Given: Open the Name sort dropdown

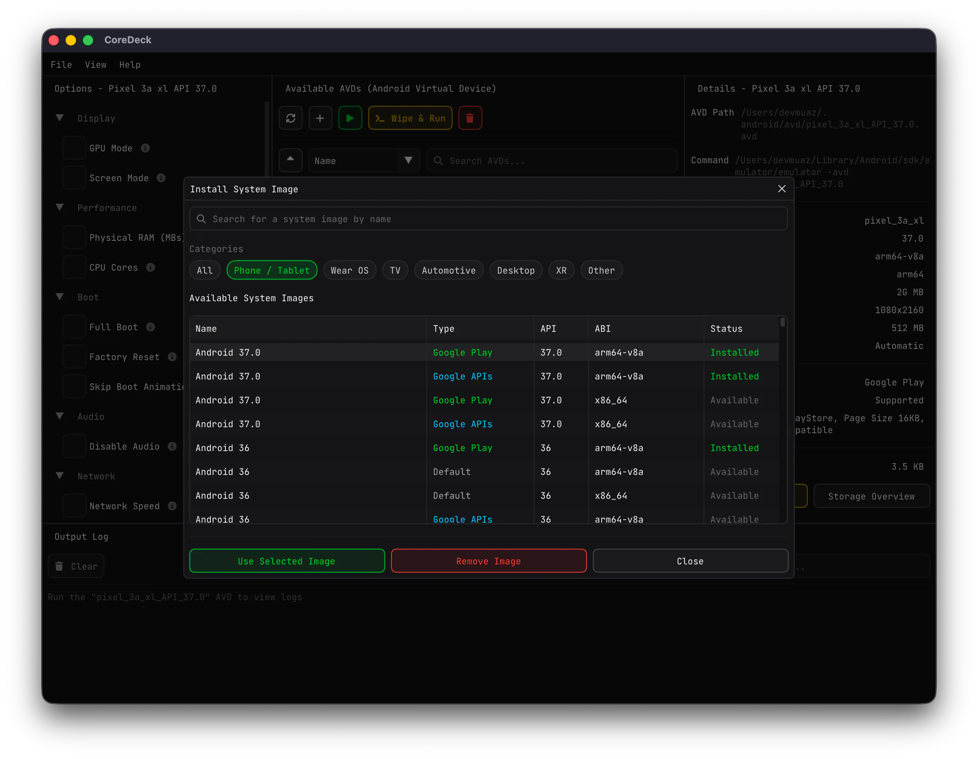Looking at the screenshot, I should (x=364, y=160).
